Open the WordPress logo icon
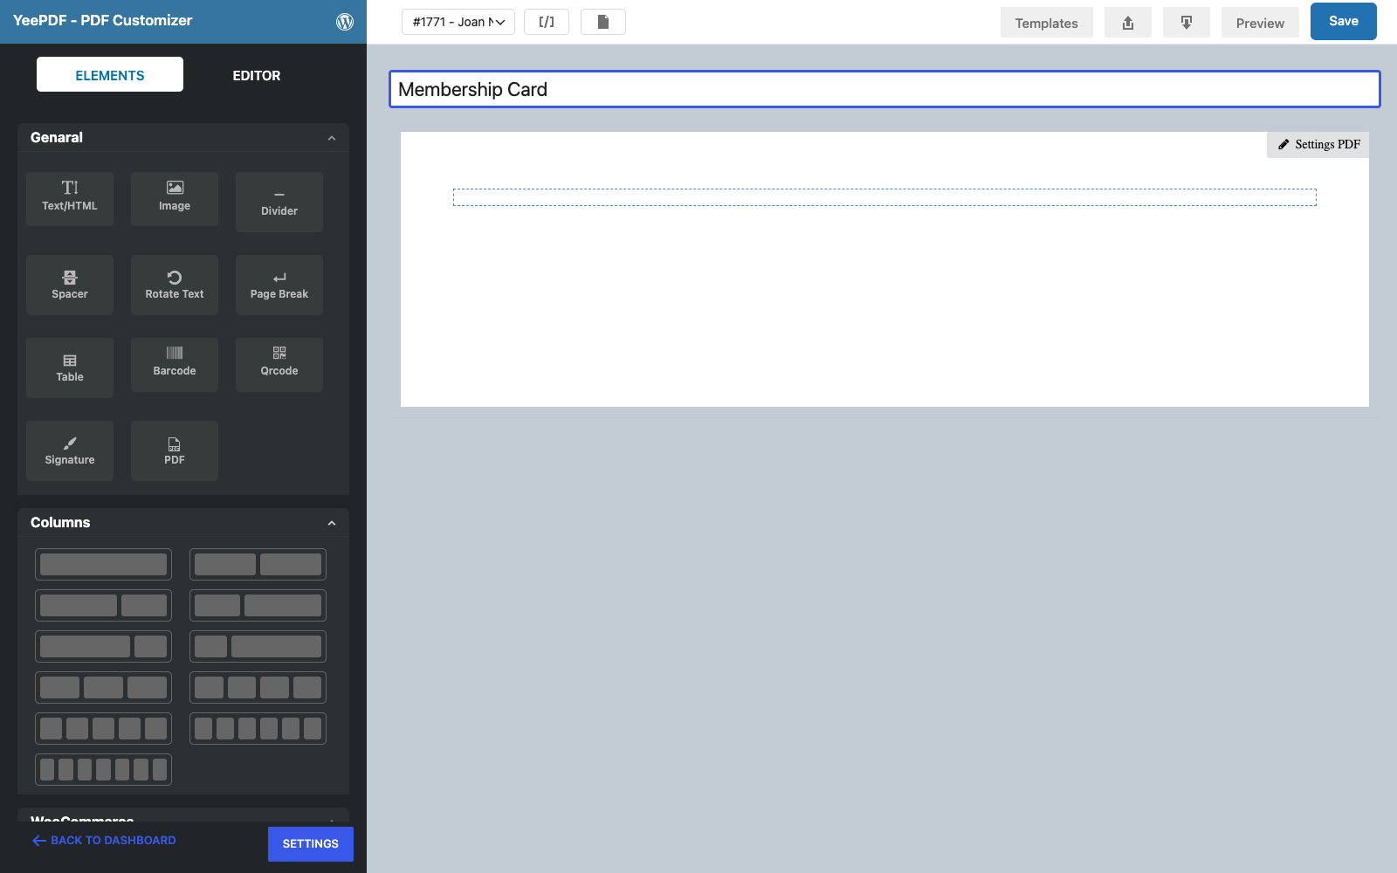This screenshot has width=1397, height=873. pyautogui.click(x=345, y=22)
